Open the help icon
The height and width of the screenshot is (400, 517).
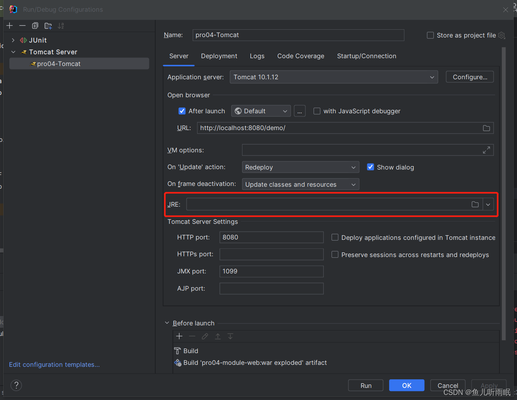(16, 385)
